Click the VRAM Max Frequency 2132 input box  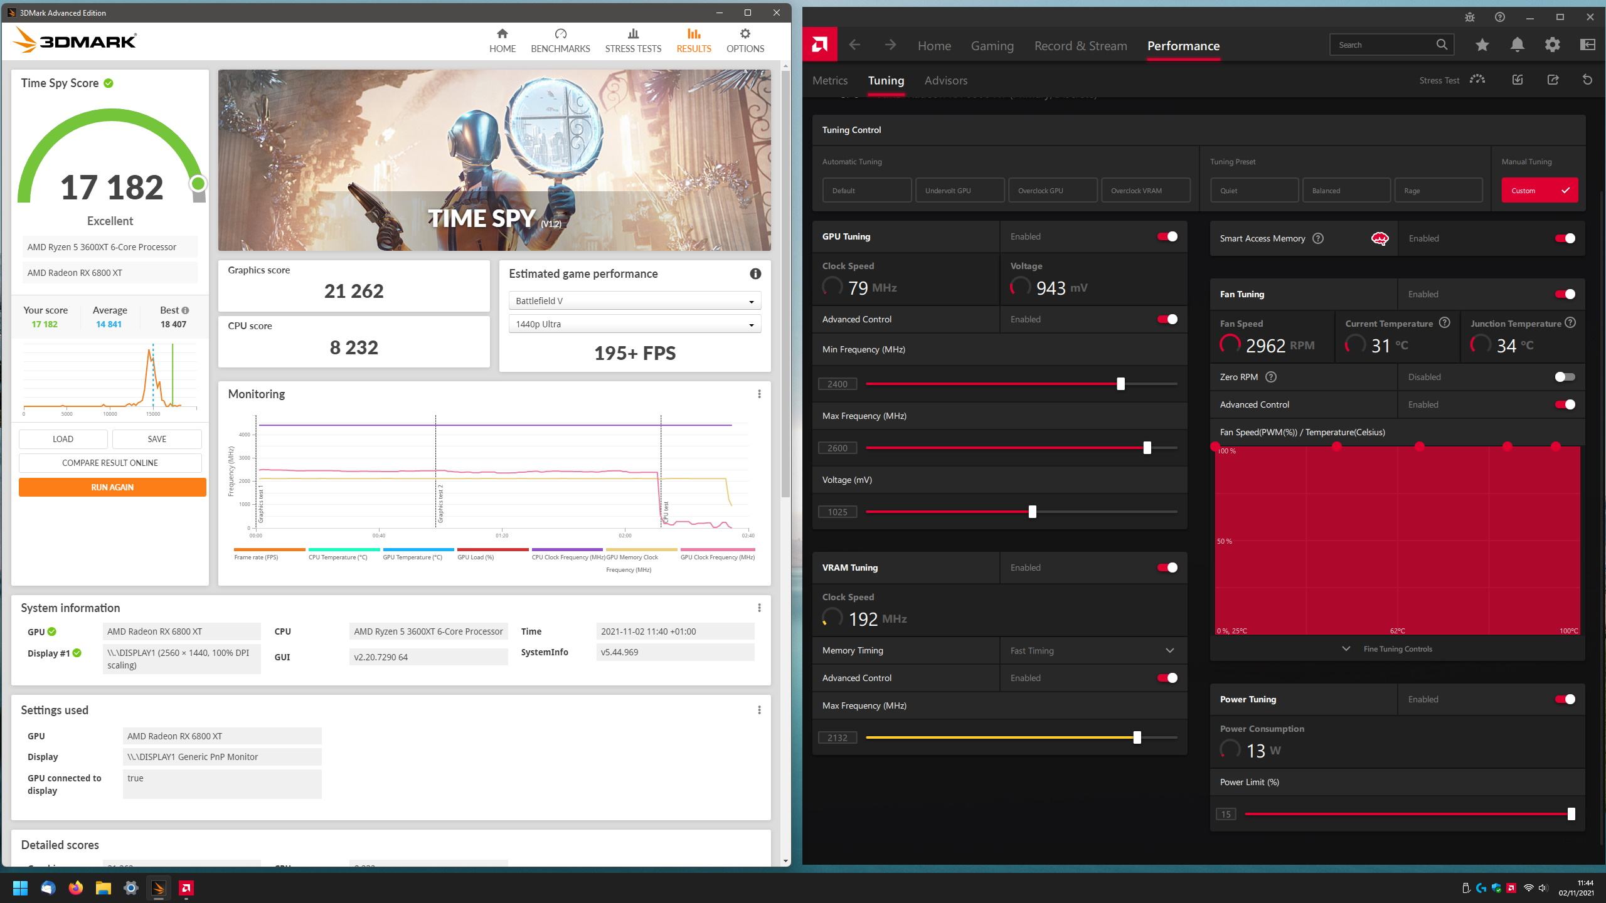pyautogui.click(x=838, y=737)
